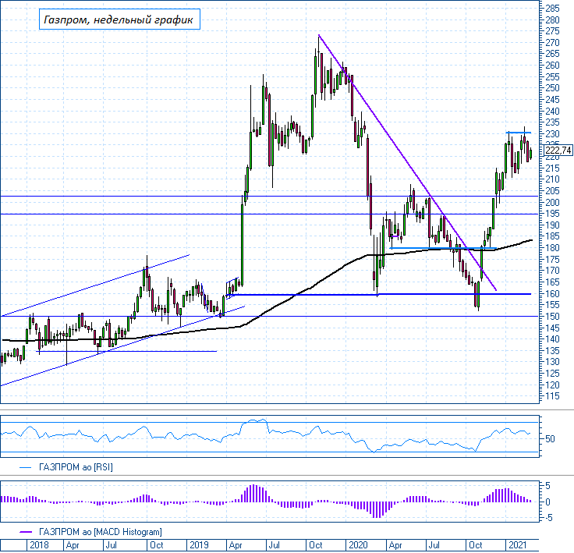This screenshot has height=553, width=574.
Task: Click the 'ГАЗПРОМ ао [RSI]' legend label
Action: pos(76,467)
